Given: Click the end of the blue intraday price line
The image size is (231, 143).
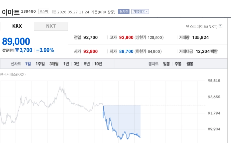Looking at the screenshot, I should 140,137.
